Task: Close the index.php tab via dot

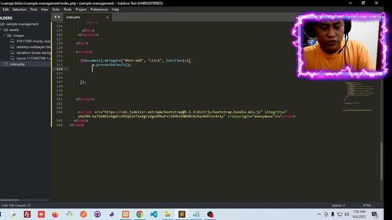Action: 108,17
